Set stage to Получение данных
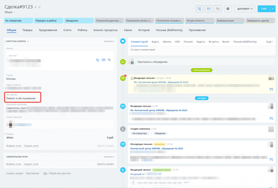Image resolution: width=278 pixels, height=188 pixels. point(109,21)
